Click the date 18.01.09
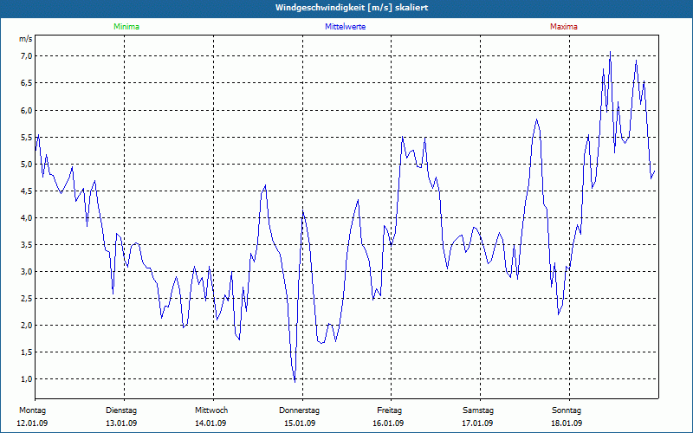The width and height of the screenshot is (693, 433). [x=567, y=423]
